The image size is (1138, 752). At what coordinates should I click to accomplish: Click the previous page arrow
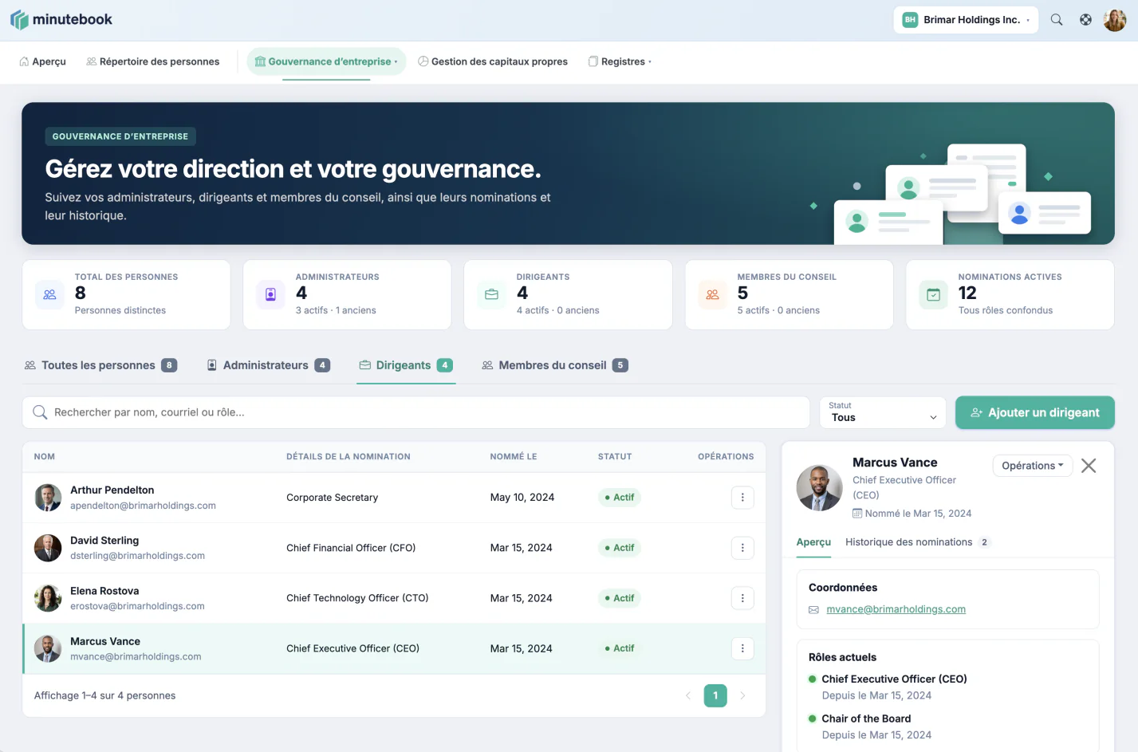click(688, 695)
